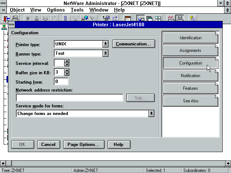Click the OK button

(23, 145)
